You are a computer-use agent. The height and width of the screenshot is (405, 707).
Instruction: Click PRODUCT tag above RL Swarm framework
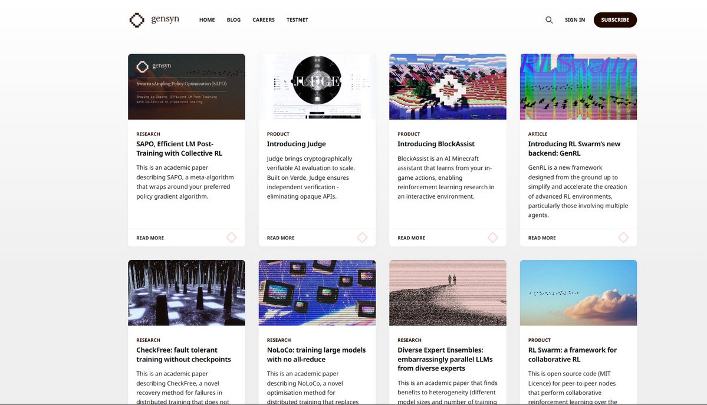[x=540, y=340]
